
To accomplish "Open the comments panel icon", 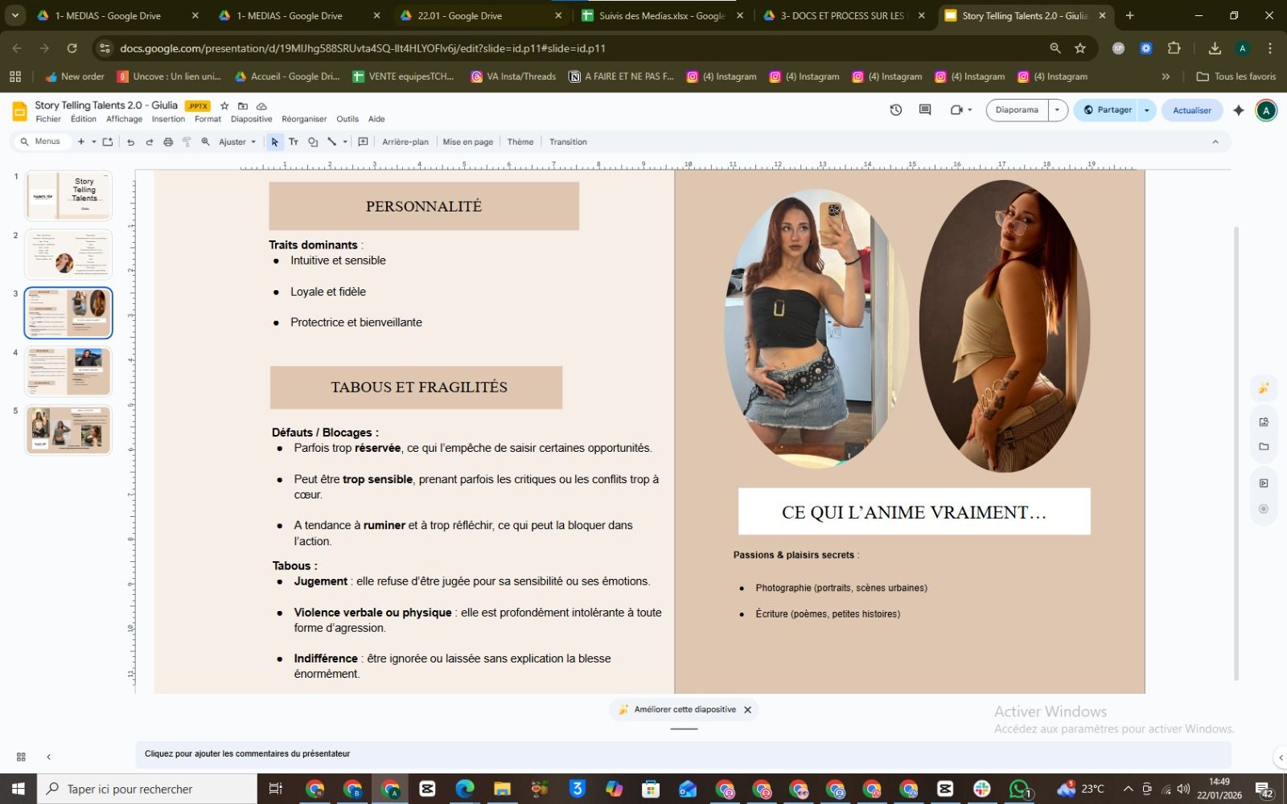I will pos(925,110).
